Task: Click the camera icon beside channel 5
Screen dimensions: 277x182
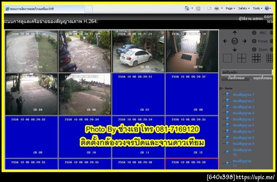Action: (x=228, y=119)
